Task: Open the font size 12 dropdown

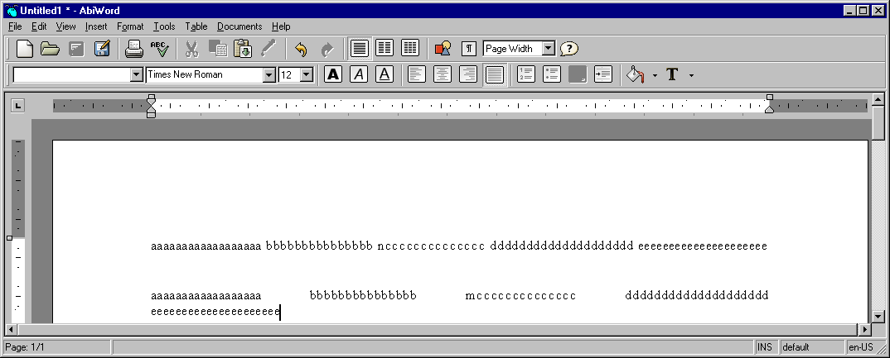Action: coord(307,75)
